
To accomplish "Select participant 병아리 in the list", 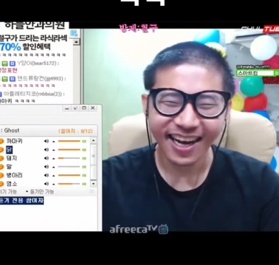I will point(14,175).
